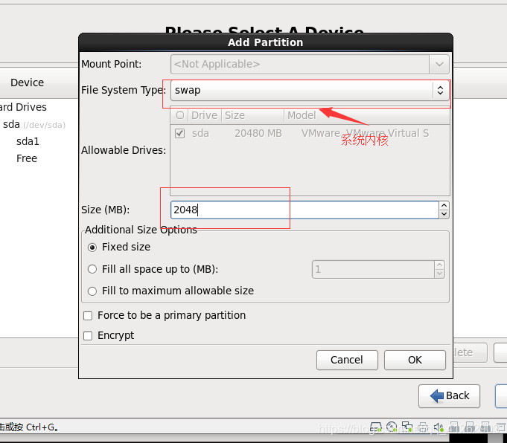507x443 pixels.
Task: Click the sound card status icon
Action: (x=439, y=427)
